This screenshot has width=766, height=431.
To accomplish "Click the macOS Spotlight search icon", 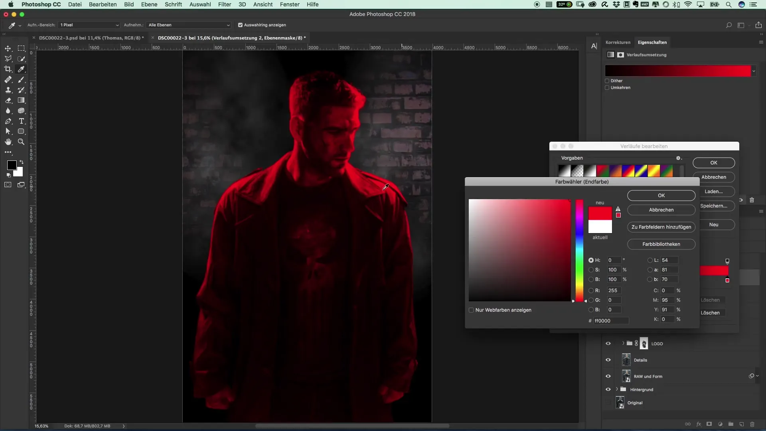I will coord(728,4).
